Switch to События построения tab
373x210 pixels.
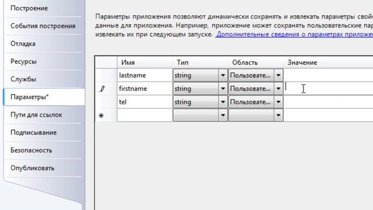pos(44,26)
